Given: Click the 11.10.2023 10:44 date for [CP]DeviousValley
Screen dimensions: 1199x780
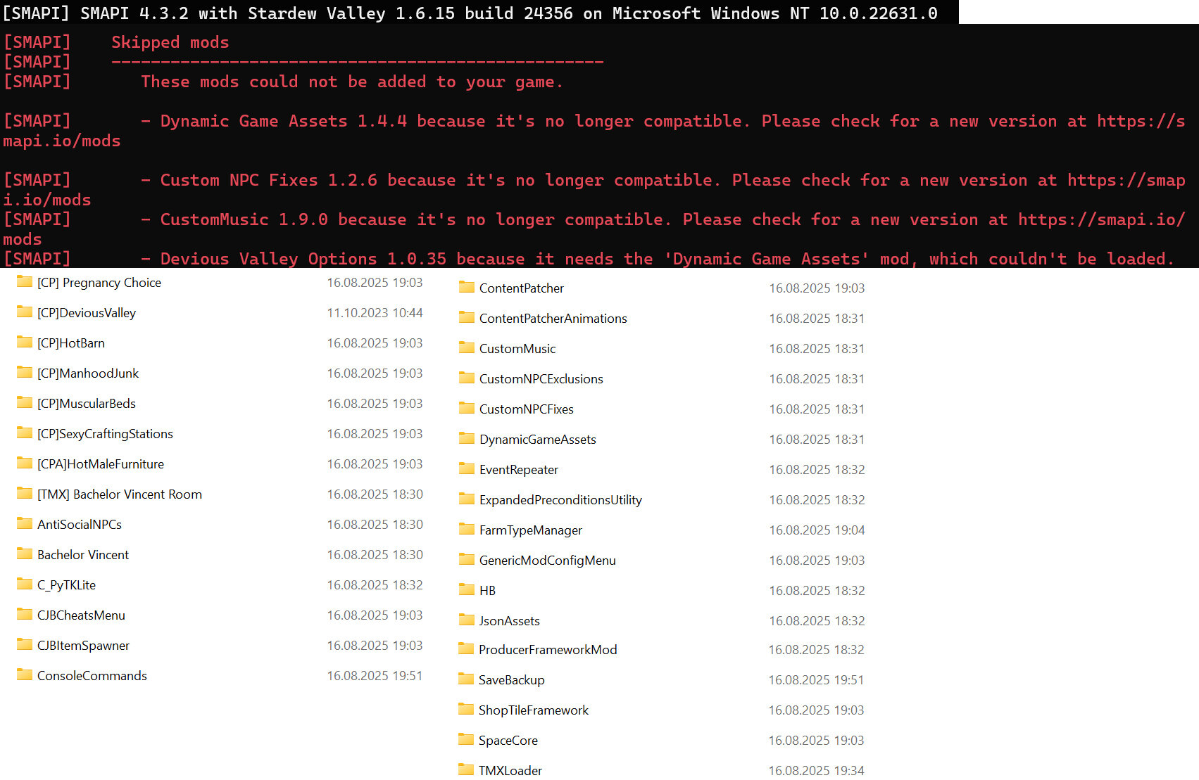Looking at the screenshot, I should [375, 313].
